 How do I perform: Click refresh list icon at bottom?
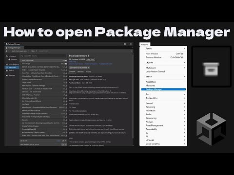pos(62,144)
